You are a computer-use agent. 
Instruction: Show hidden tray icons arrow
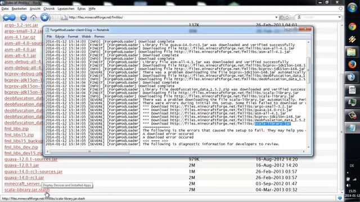[348, 172]
